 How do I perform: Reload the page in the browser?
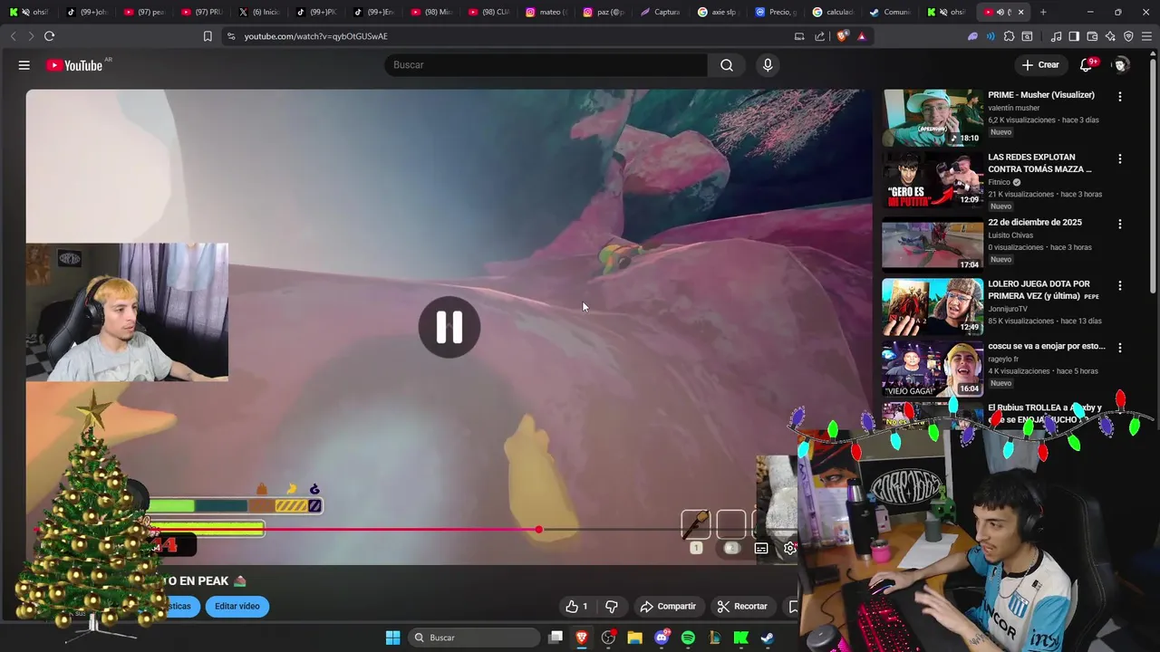(49, 36)
